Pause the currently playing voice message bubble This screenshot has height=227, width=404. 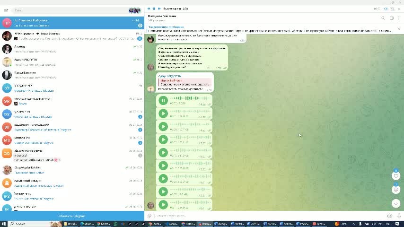[x=163, y=100]
